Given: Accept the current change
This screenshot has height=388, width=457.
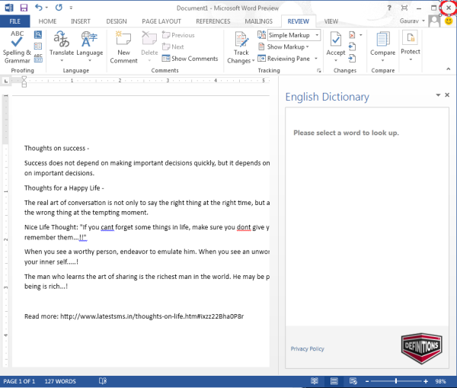Looking at the screenshot, I should (335, 43).
